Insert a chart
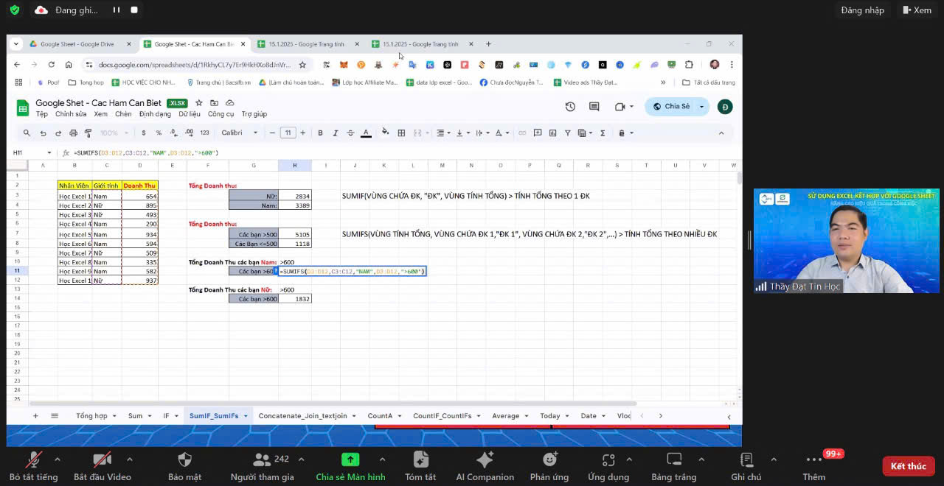The width and height of the screenshot is (944, 486). tap(552, 133)
